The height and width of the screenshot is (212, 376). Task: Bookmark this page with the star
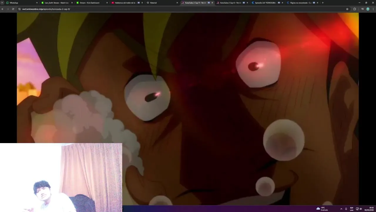click(347, 9)
